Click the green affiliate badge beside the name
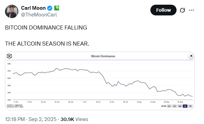 point(57,8)
